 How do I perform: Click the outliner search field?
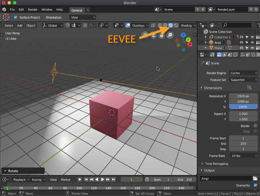click(237, 25)
